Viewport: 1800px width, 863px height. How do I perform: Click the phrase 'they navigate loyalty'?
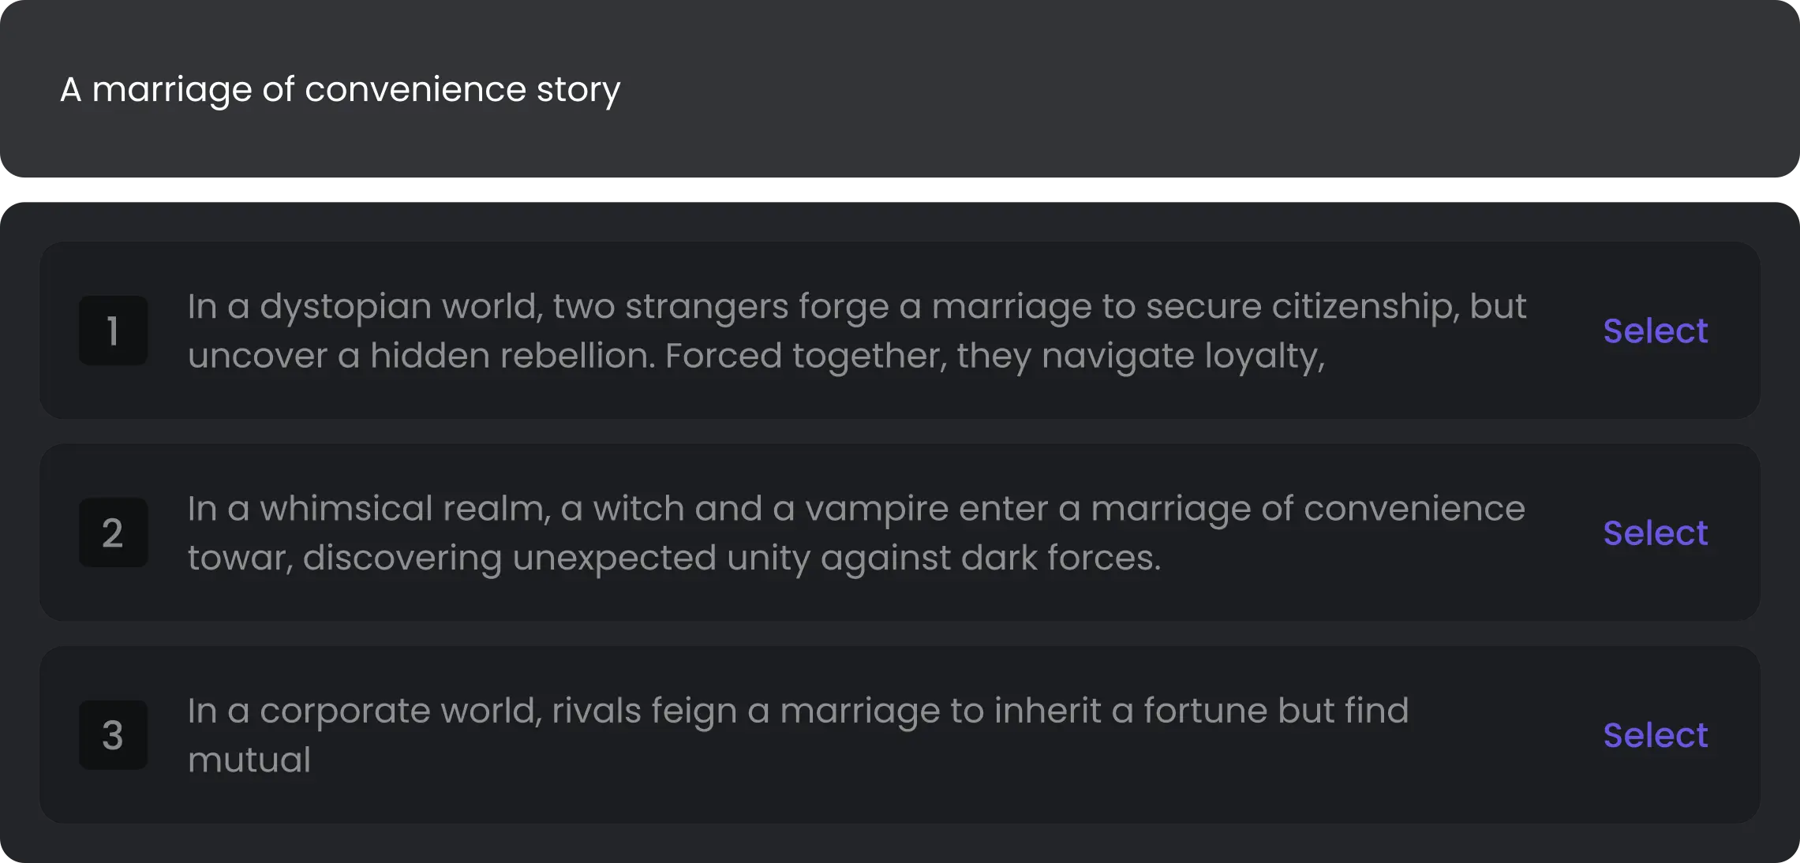pyautogui.click(x=1140, y=356)
